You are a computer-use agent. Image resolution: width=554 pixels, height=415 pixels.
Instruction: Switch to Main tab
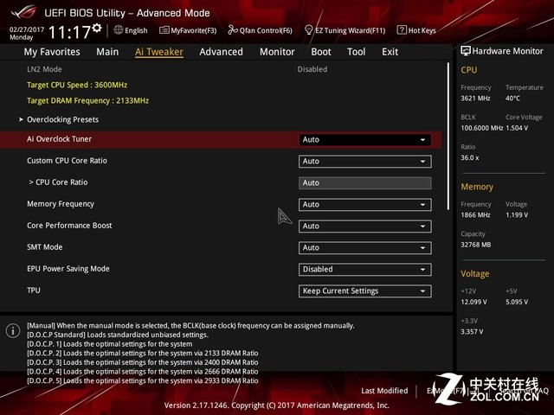107,52
